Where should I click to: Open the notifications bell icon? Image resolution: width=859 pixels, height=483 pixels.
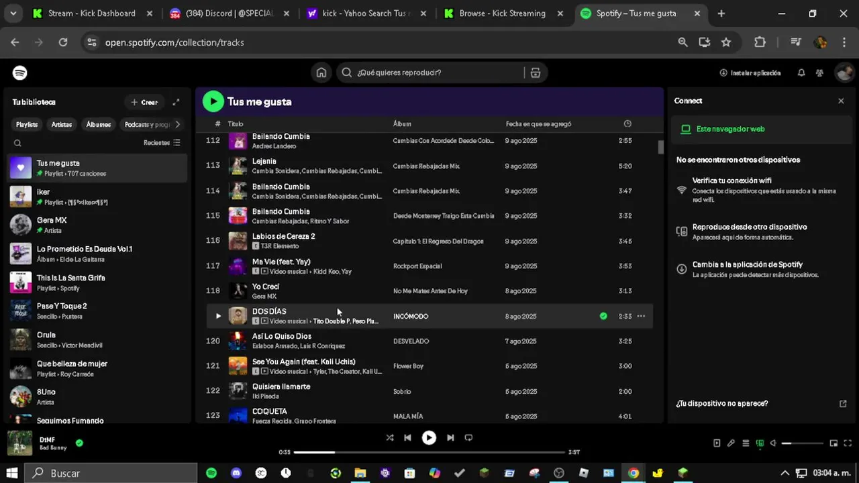pyautogui.click(x=801, y=72)
